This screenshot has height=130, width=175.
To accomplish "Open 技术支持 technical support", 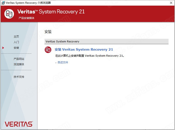I will coord(19,77).
